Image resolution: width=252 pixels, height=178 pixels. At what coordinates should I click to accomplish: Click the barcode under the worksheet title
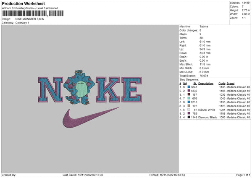[33, 13]
